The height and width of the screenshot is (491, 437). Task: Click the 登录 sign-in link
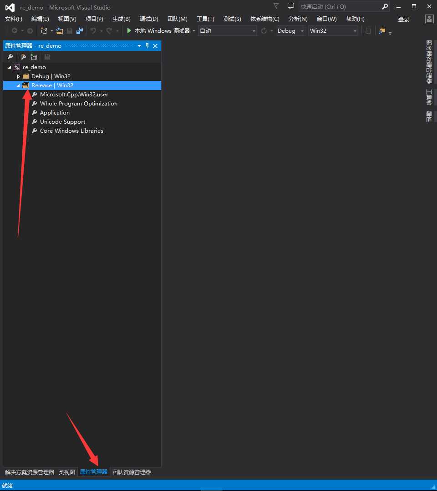click(x=404, y=20)
